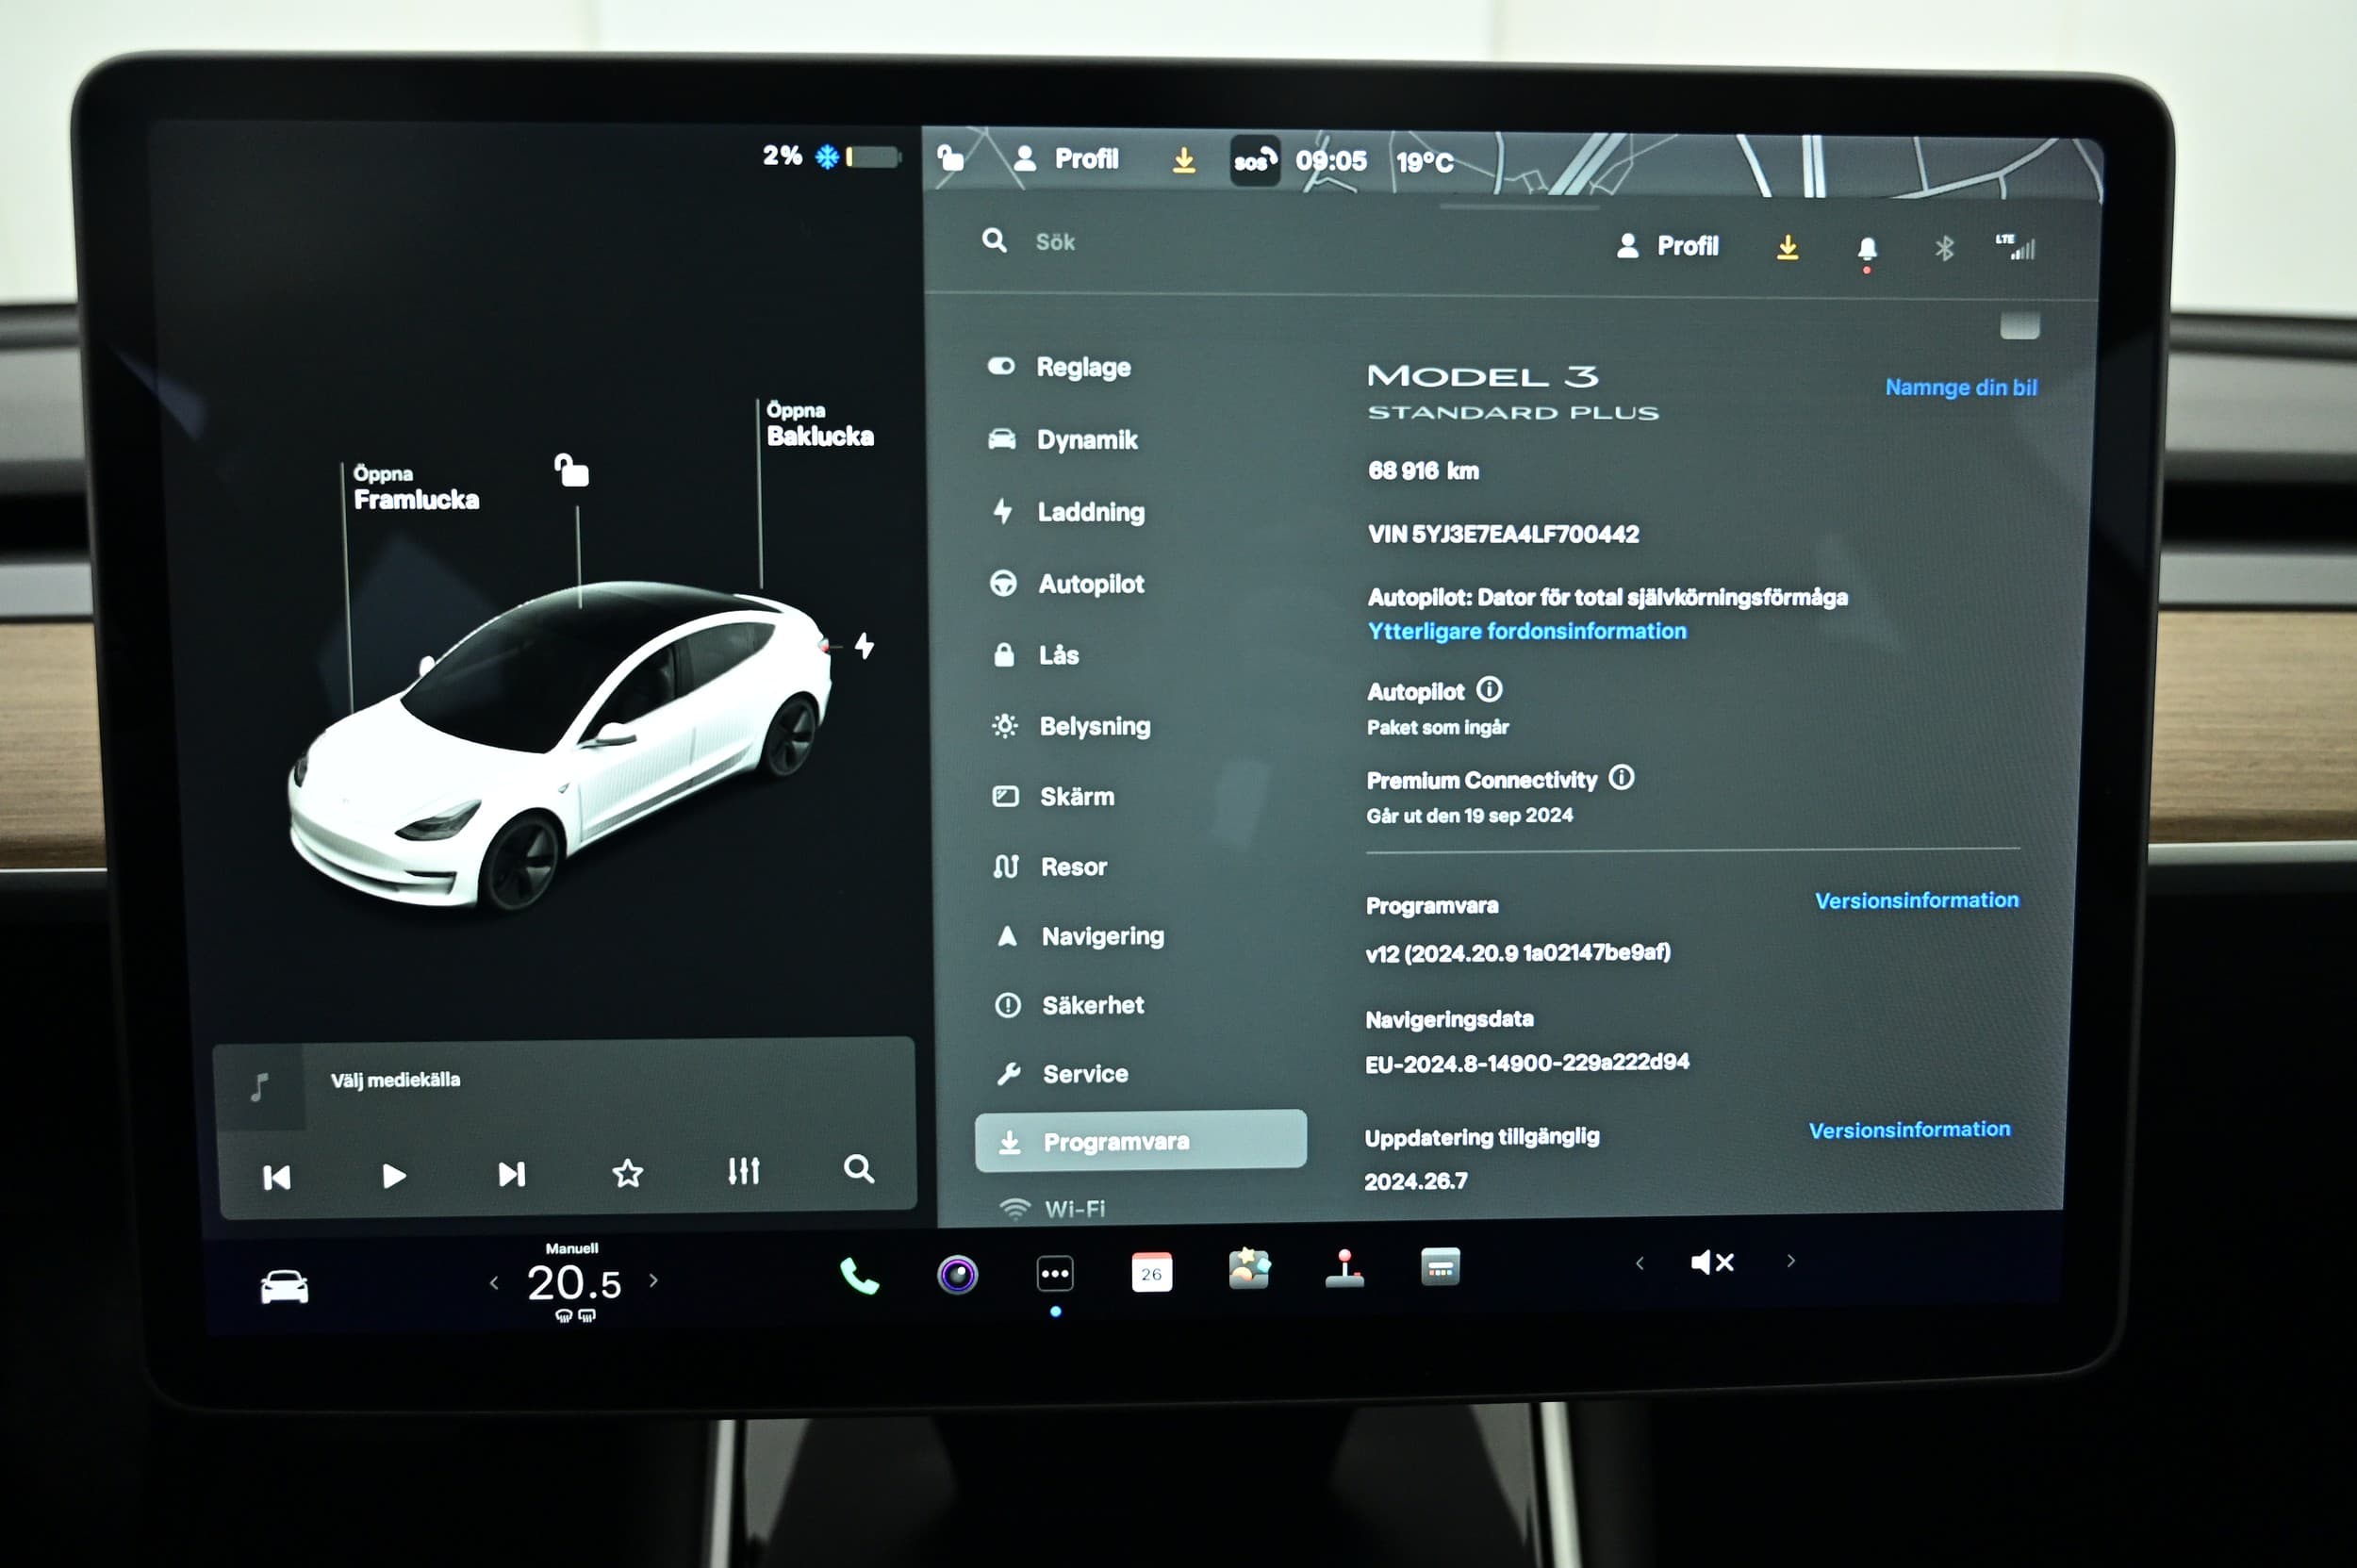Open the app launcher three-dots icon
The image size is (2357, 1568).
pyautogui.click(x=1055, y=1274)
